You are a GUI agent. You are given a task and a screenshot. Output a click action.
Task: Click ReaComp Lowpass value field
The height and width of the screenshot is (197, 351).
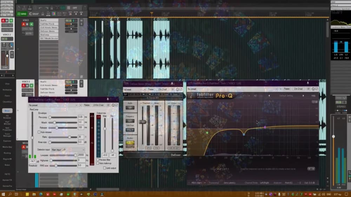point(81,155)
